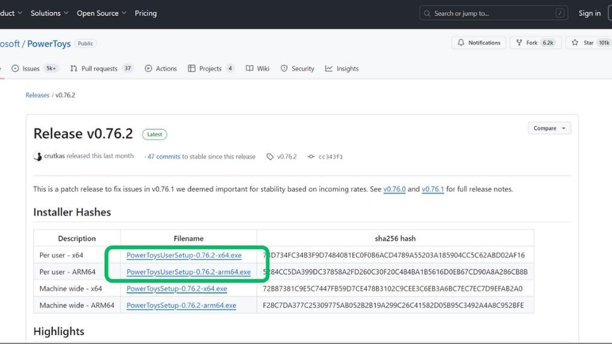This screenshot has height=344, width=612.
Task: Click the Installer Hashes heading
Action: point(72,212)
